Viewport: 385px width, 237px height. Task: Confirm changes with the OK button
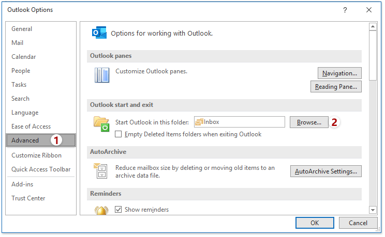click(x=315, y=223)
